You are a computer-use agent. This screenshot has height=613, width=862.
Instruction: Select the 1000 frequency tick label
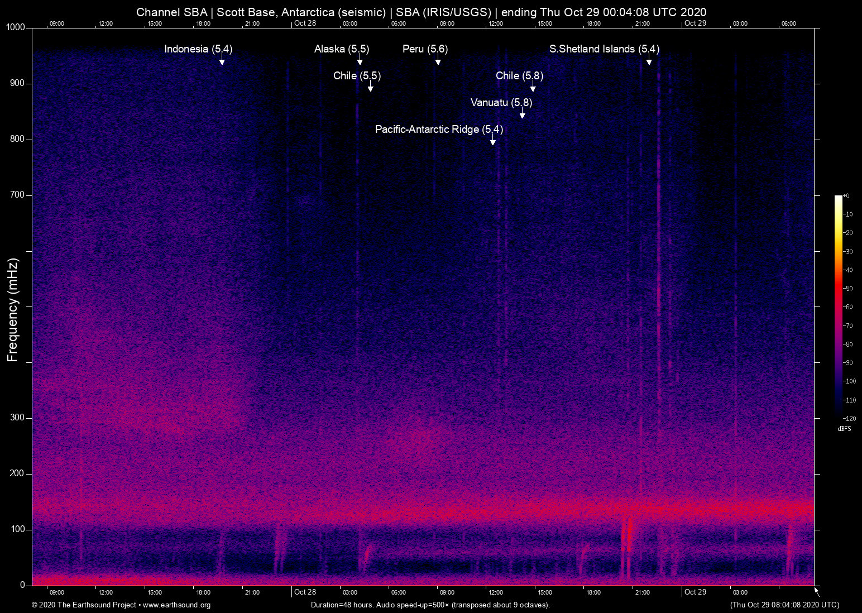(16, 27)
